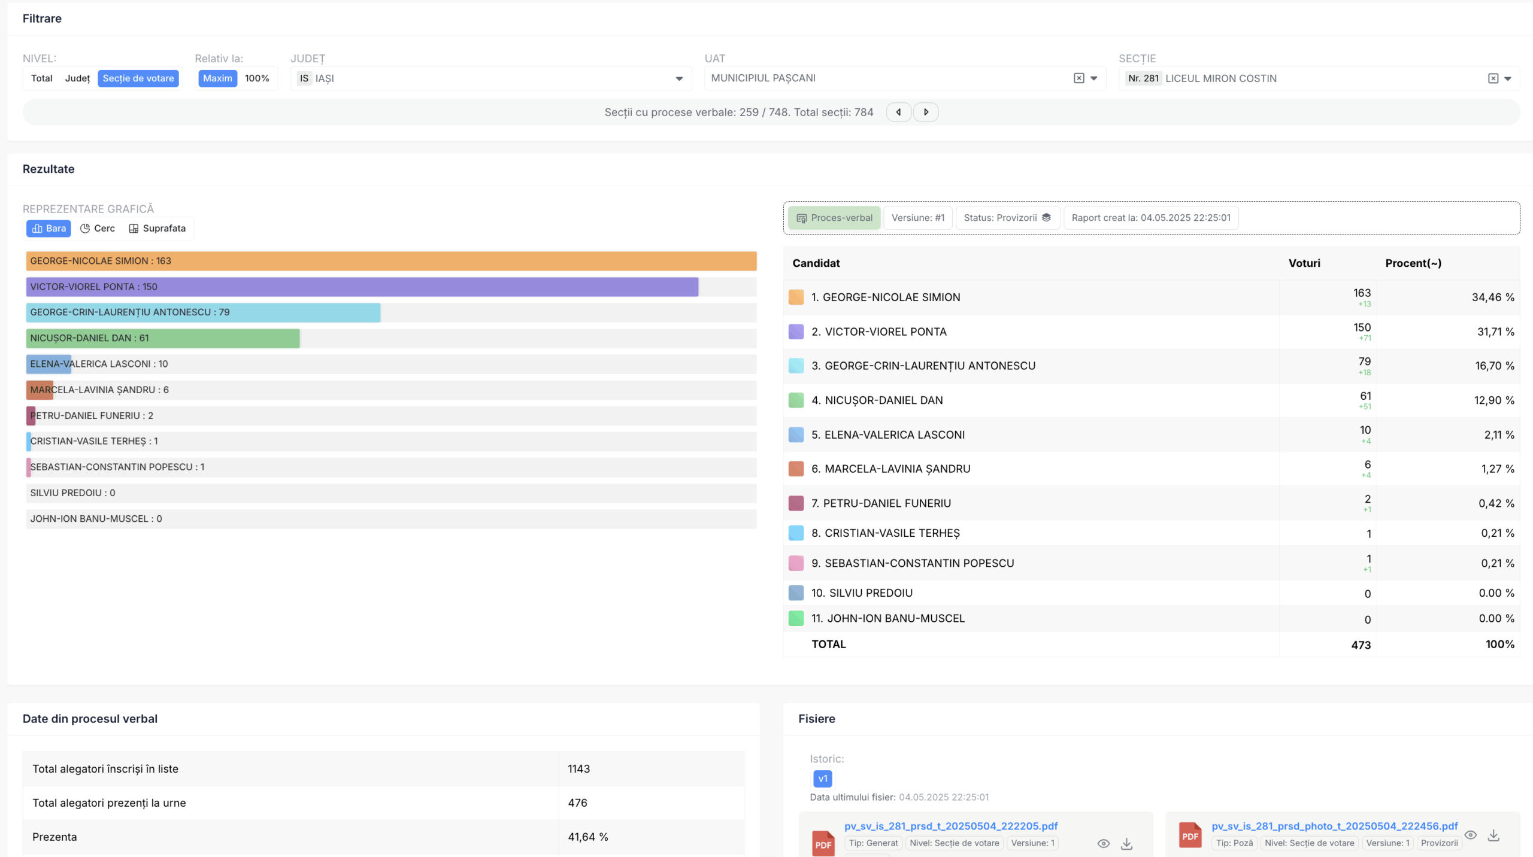
Task: Select the 100% relative option
Action: 257,78
